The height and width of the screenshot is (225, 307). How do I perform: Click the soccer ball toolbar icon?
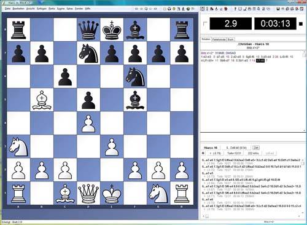point(169,9)
